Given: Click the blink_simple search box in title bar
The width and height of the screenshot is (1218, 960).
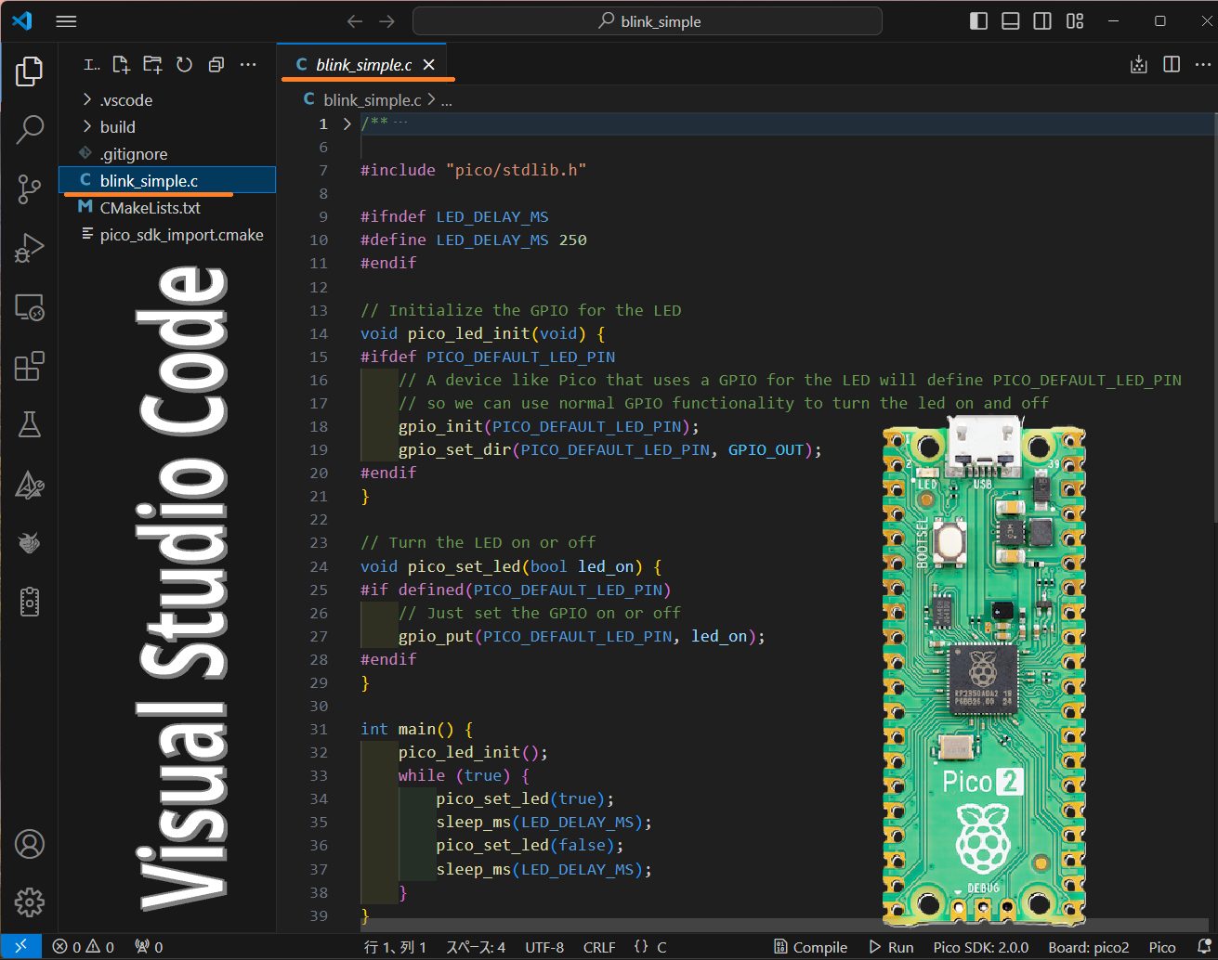Looking at the screenshot, I should (x=648, y=21).
